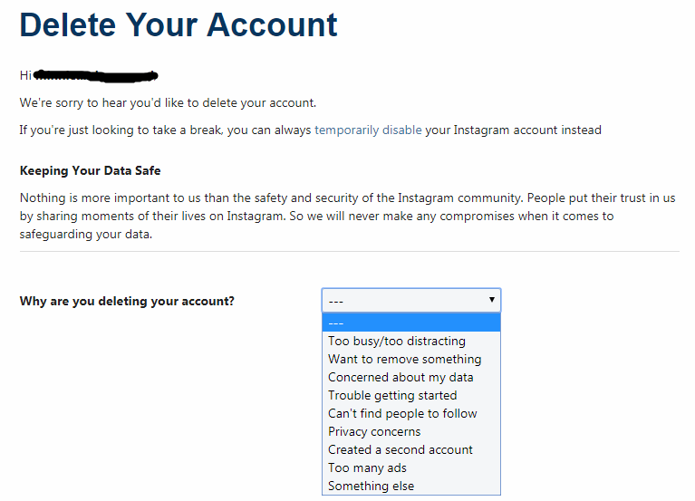Viewport: 695px width, 501px height.
Task: Click the paragraph about safeguarding your data
Action: tap(348, 217)
